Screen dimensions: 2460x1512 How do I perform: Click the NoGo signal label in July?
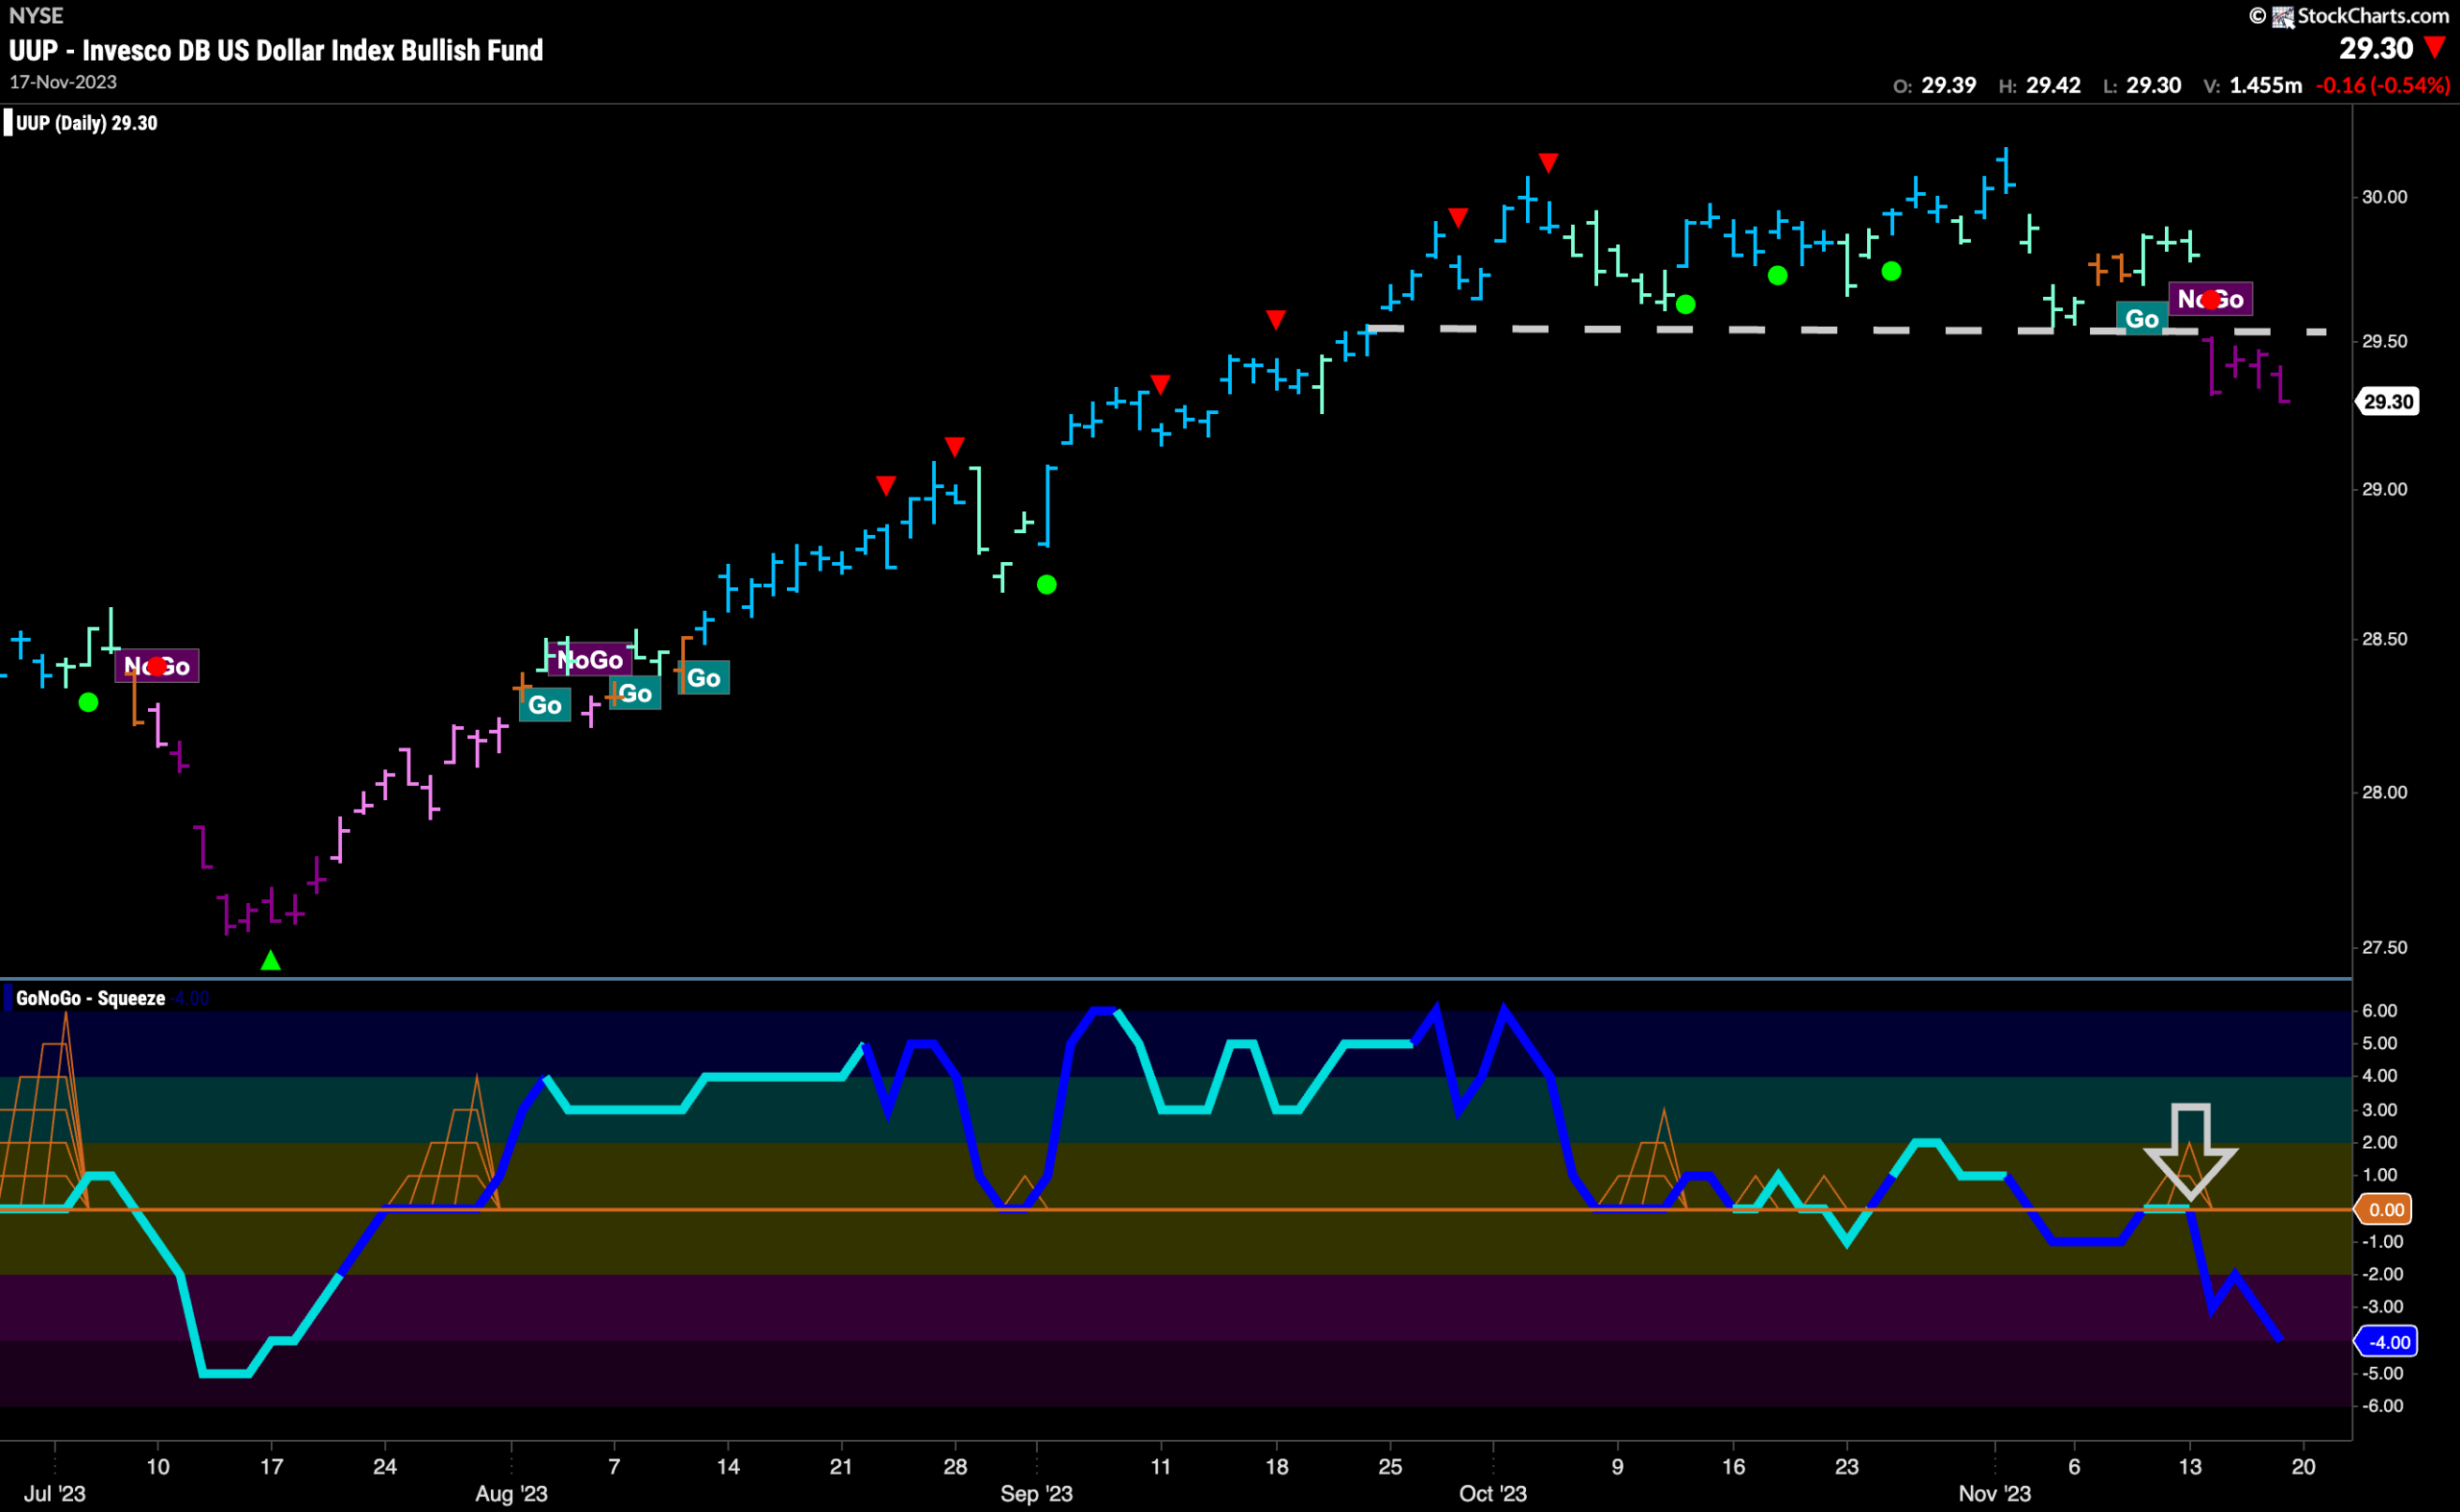[x=157, y=666]
